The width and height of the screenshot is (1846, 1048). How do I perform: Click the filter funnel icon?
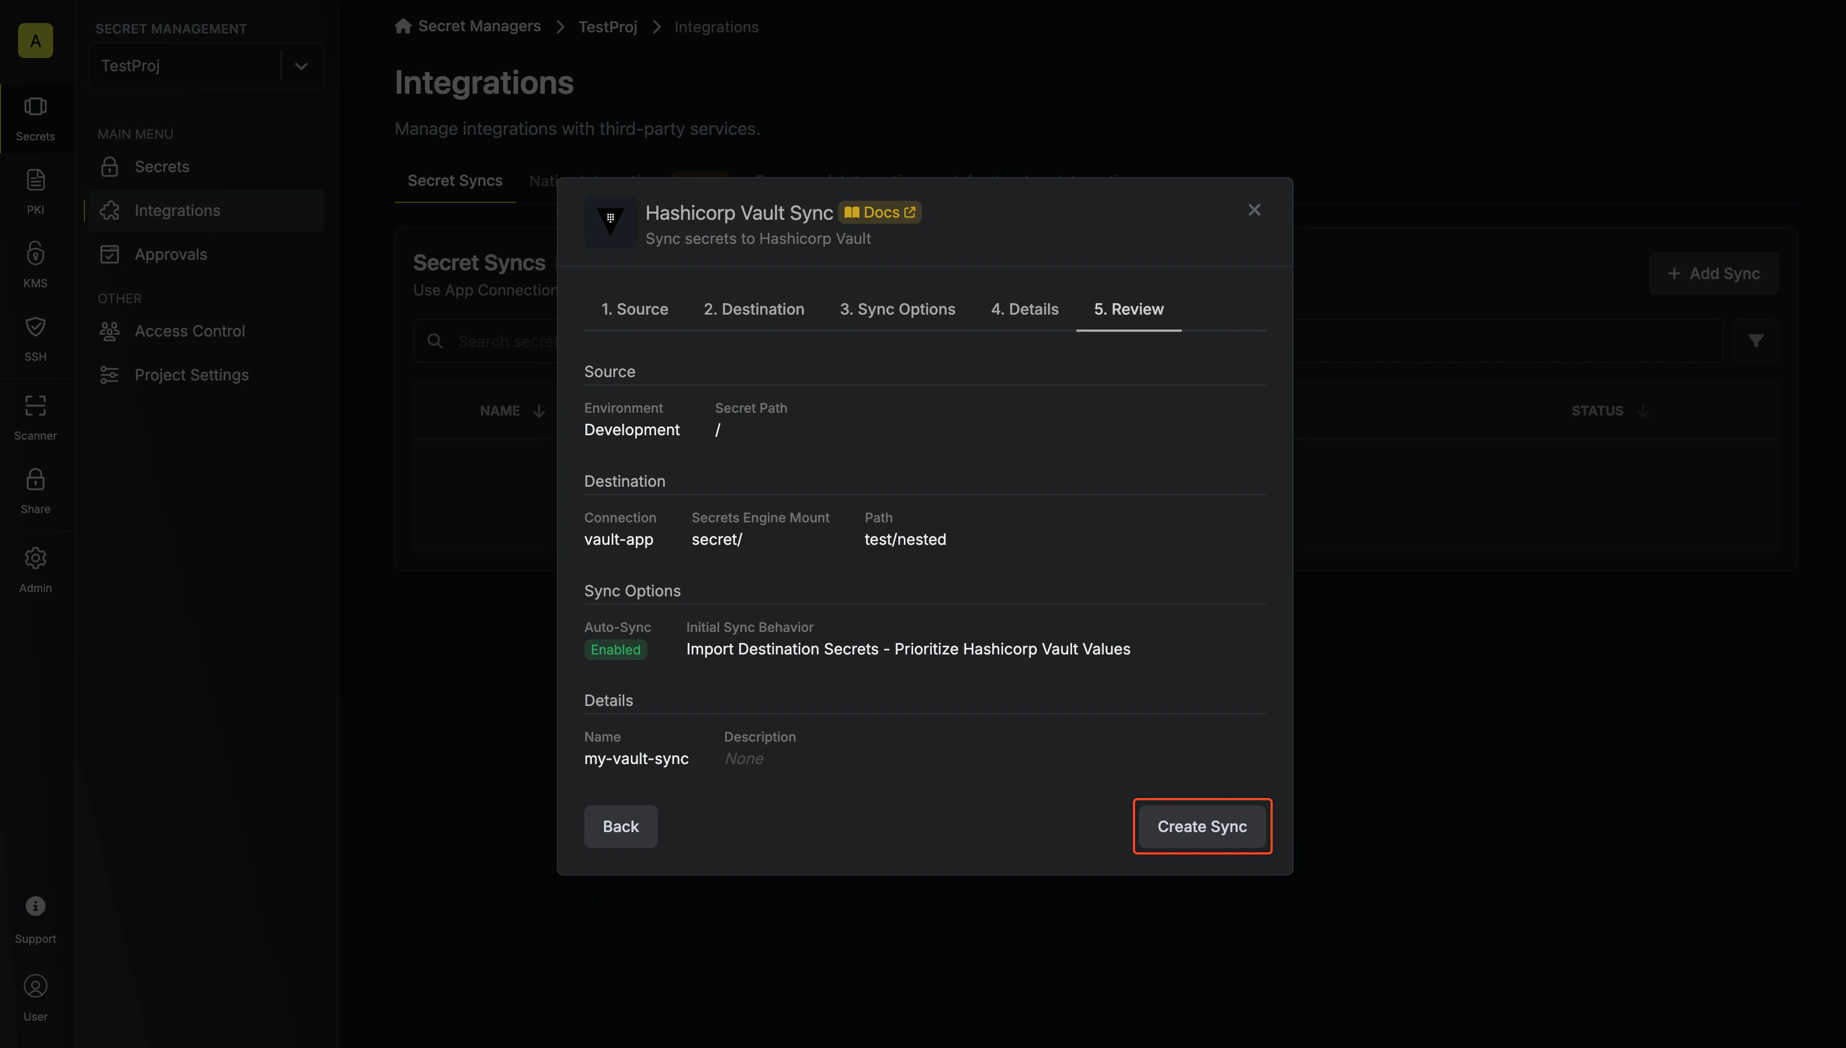coord(1756,341)
